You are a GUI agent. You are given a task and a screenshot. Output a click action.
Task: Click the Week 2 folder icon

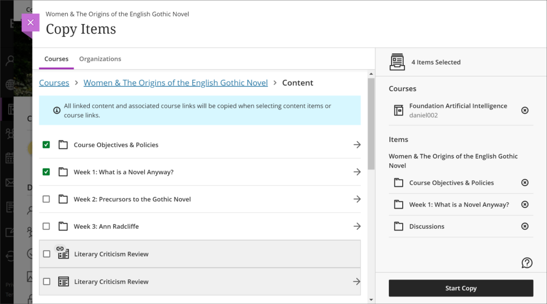pos(63,199)
